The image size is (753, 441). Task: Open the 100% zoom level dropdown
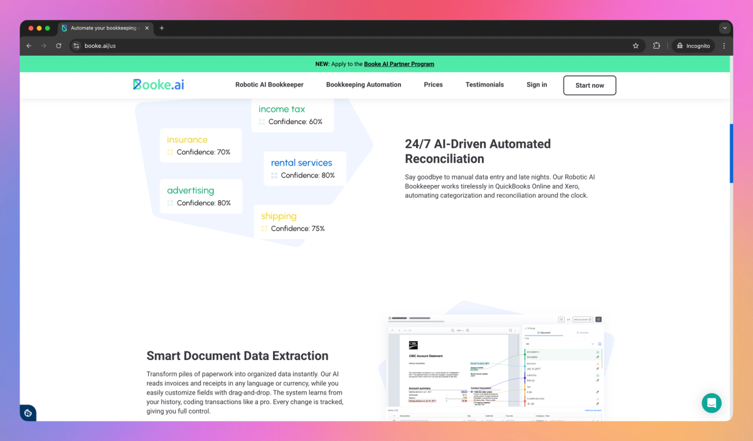coord(460,330)
